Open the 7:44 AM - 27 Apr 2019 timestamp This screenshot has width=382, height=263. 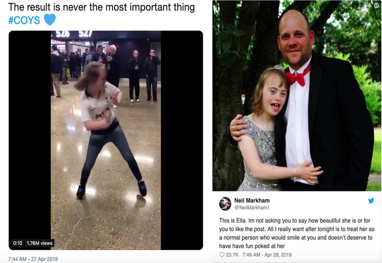coord(33,259)
